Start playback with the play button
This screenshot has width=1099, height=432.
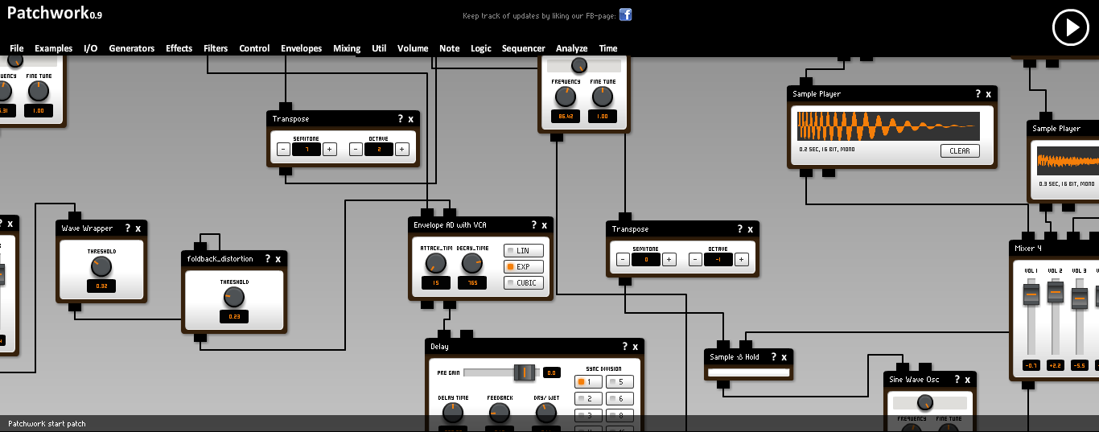pos(1071,27)
